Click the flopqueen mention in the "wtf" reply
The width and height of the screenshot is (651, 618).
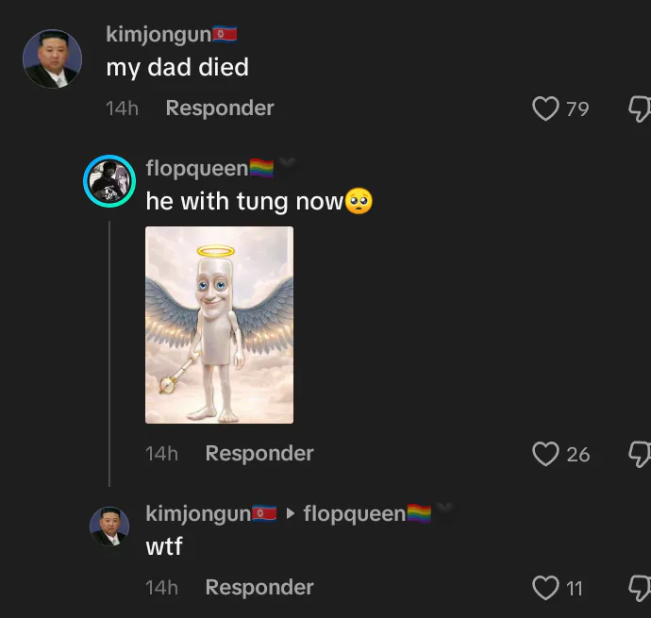354,513
